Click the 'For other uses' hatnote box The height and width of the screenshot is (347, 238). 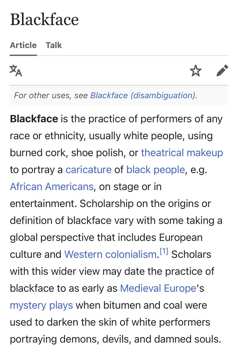[x=119, y=95]
